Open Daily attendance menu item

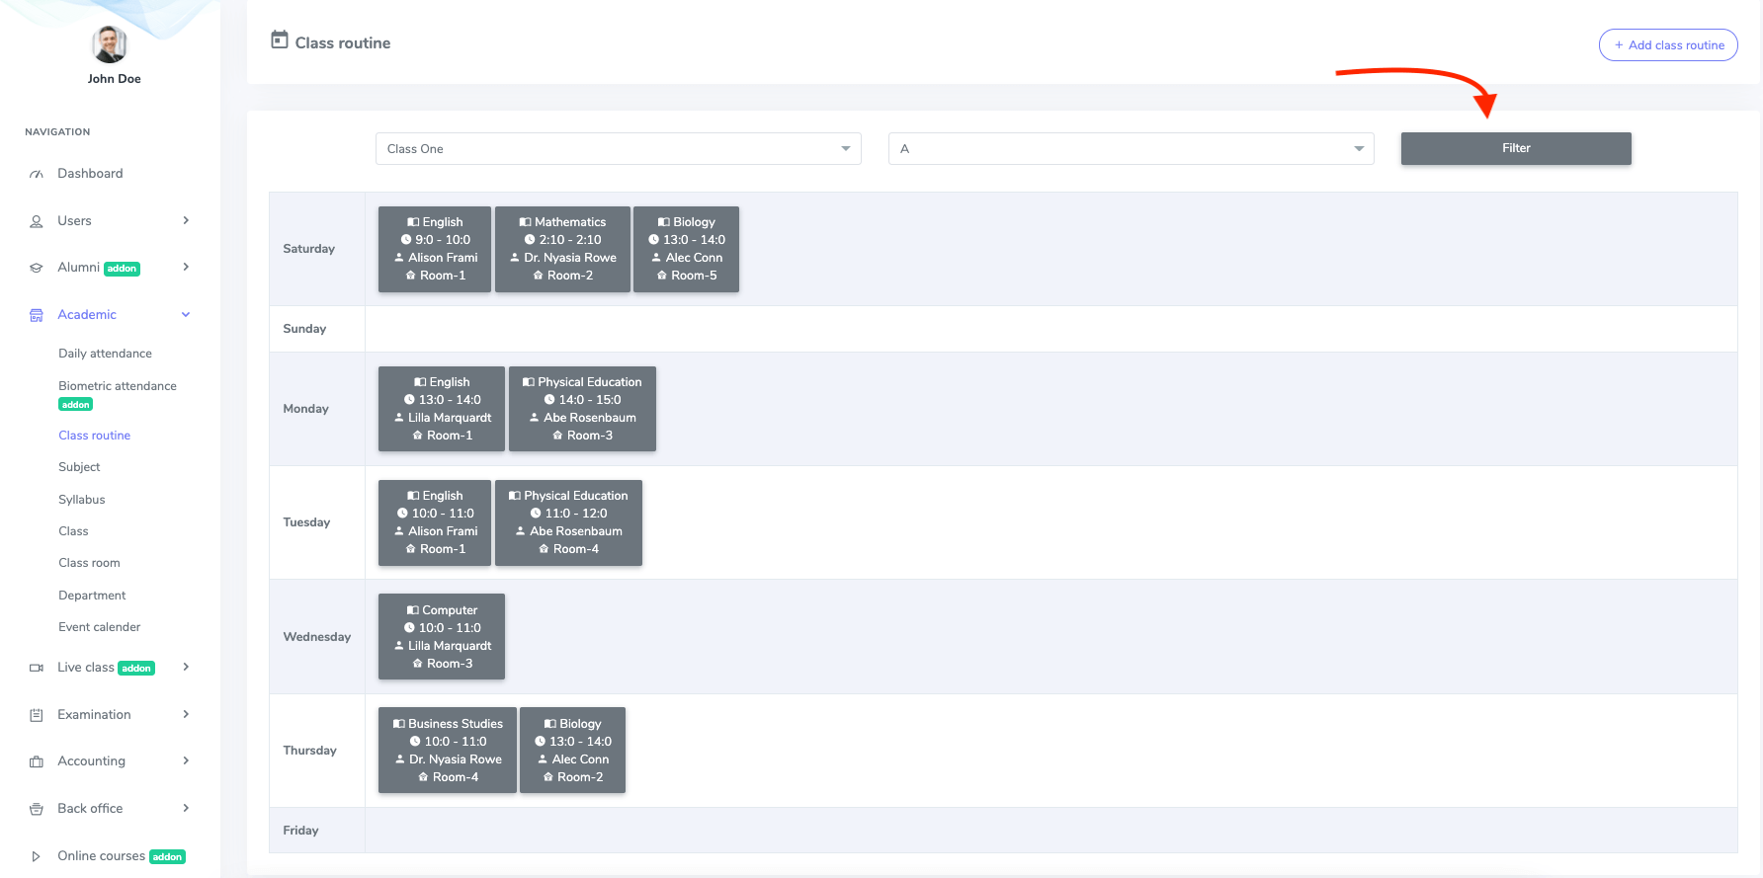coord(105,354)
